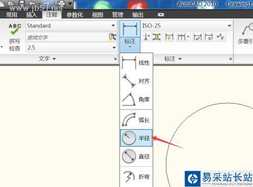Click the Open folder icon in quick access toolbar

click(x=11, y=4)
